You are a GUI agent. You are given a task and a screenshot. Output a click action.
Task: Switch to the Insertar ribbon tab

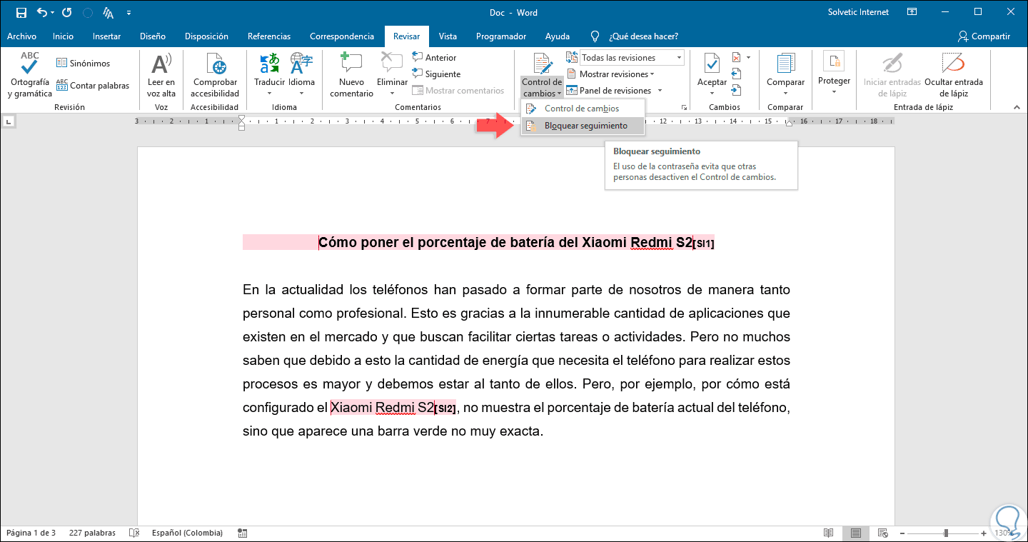(106, 36)
